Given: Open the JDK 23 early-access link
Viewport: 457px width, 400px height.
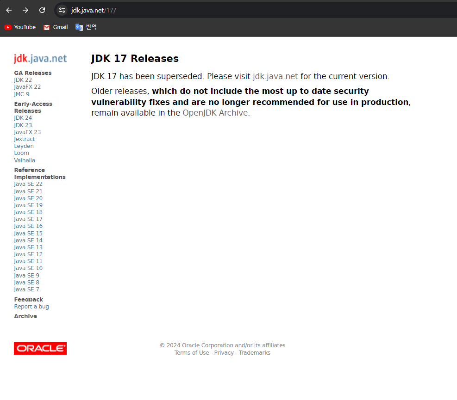Looking at the screenshot, I should click(x=23, y=125).
